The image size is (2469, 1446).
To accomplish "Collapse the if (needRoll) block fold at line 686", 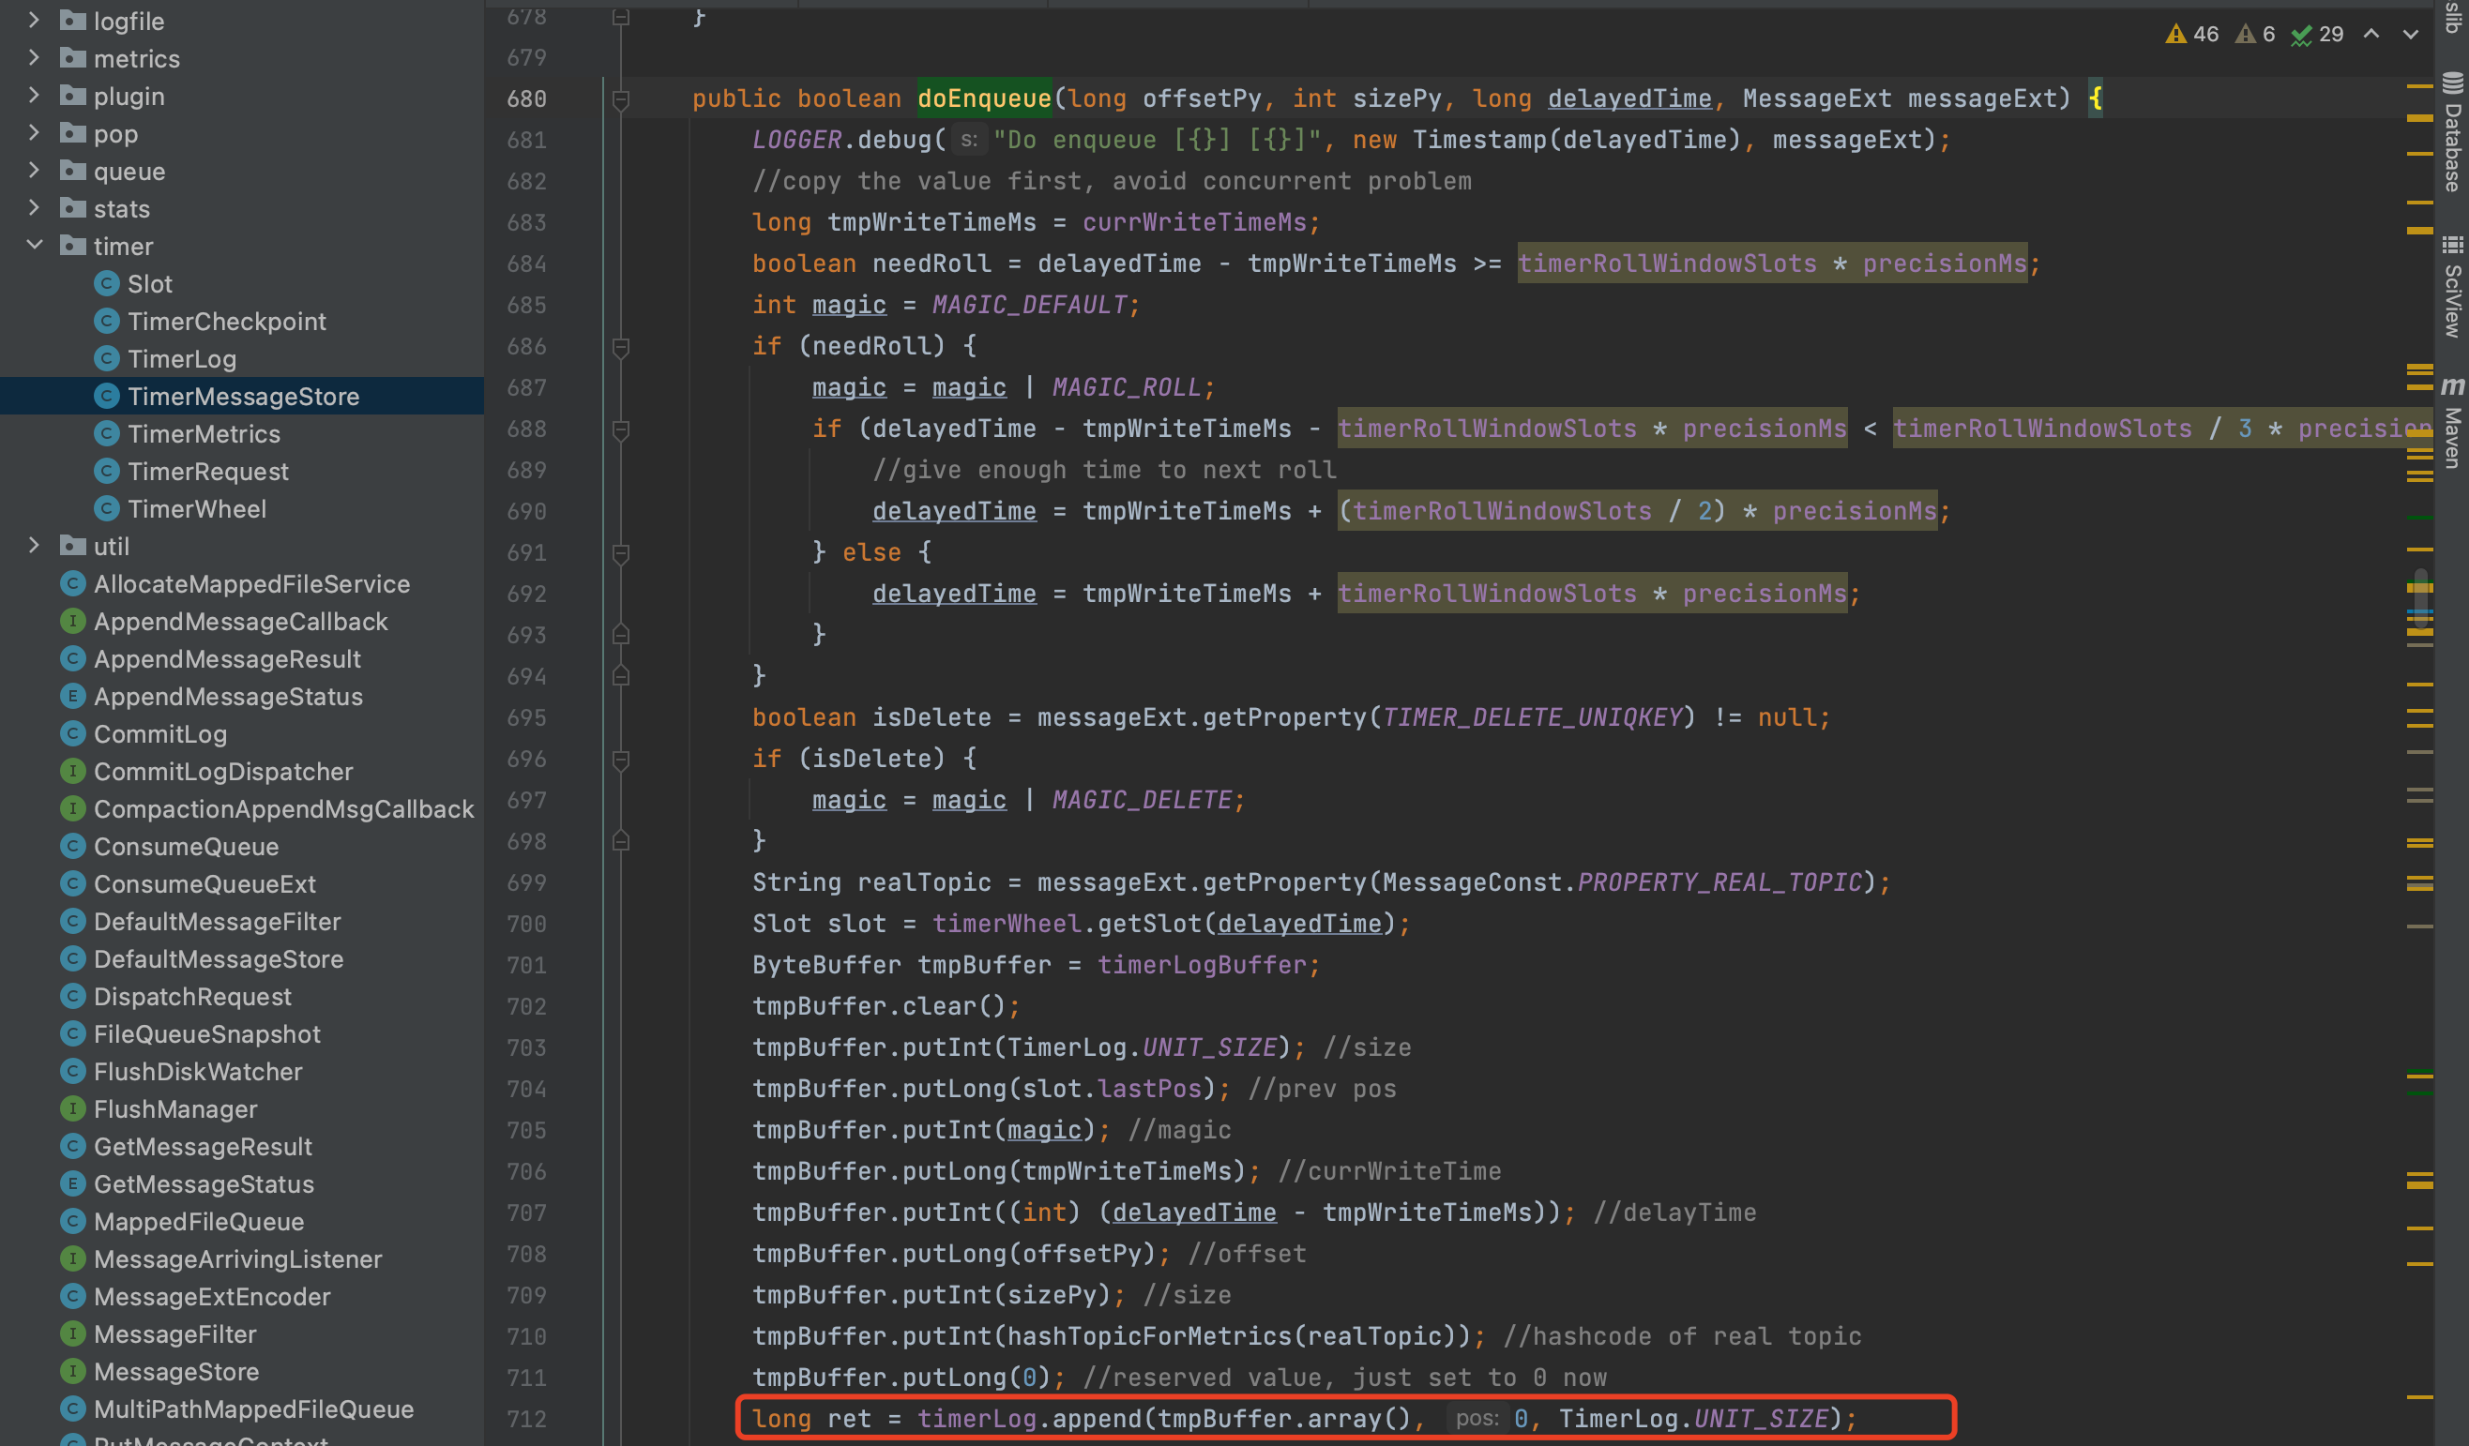I will [x=620, y=346].
